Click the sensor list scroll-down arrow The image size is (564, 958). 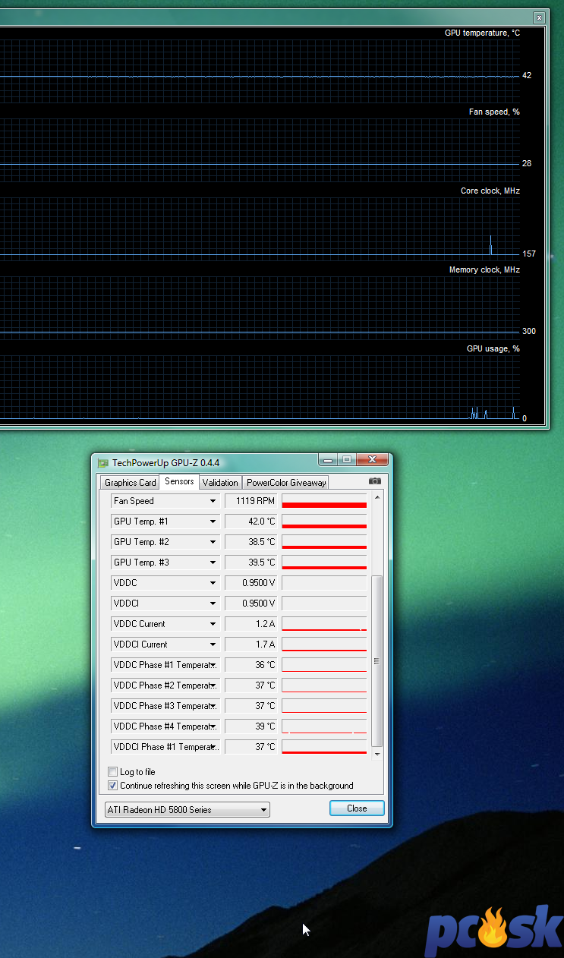pyautogui.click(x=377, y=754)
